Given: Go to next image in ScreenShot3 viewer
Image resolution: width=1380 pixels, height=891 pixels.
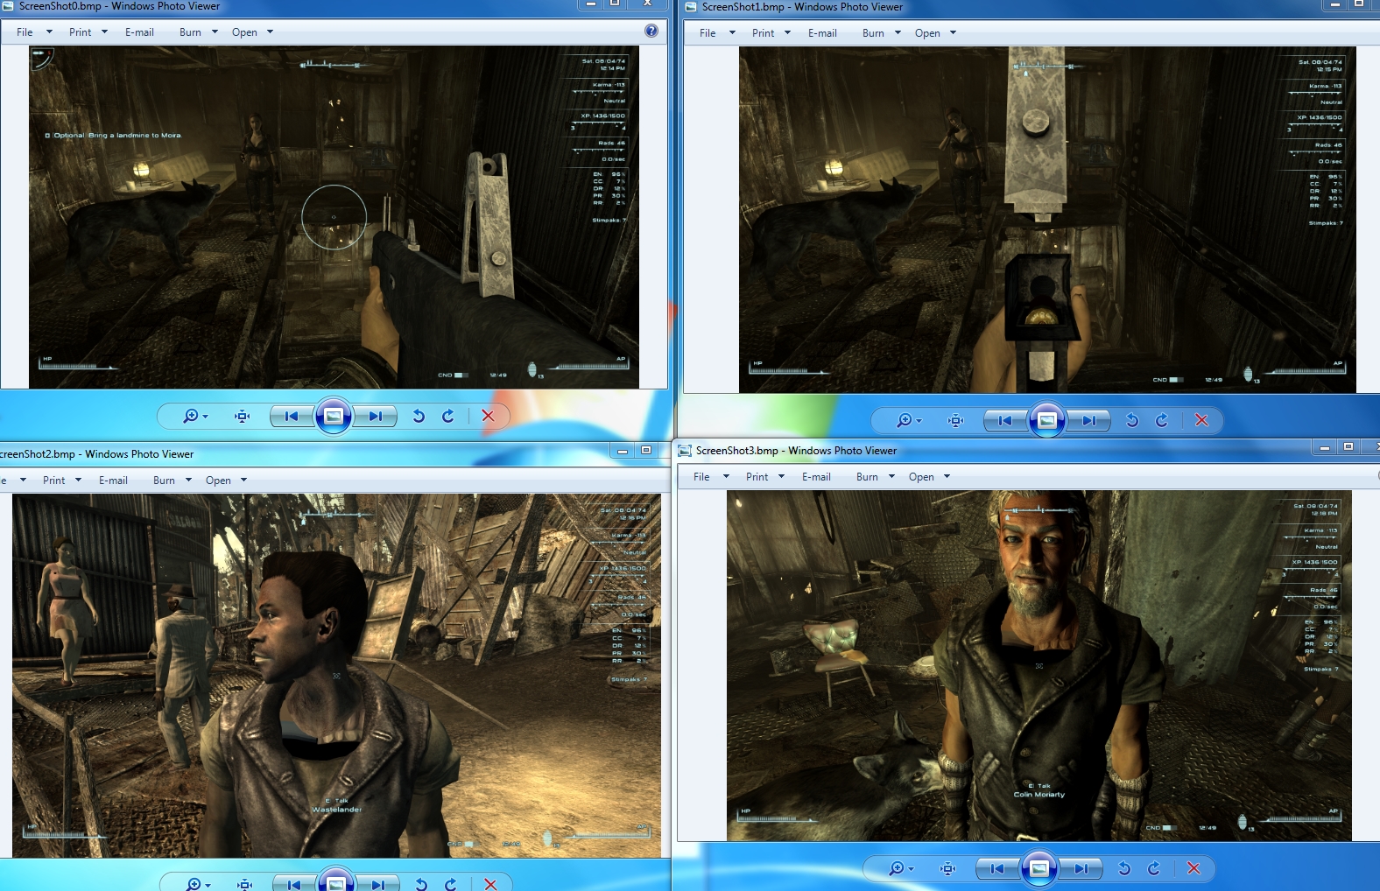Looking at the screenshot, I should click(1081, 868).
